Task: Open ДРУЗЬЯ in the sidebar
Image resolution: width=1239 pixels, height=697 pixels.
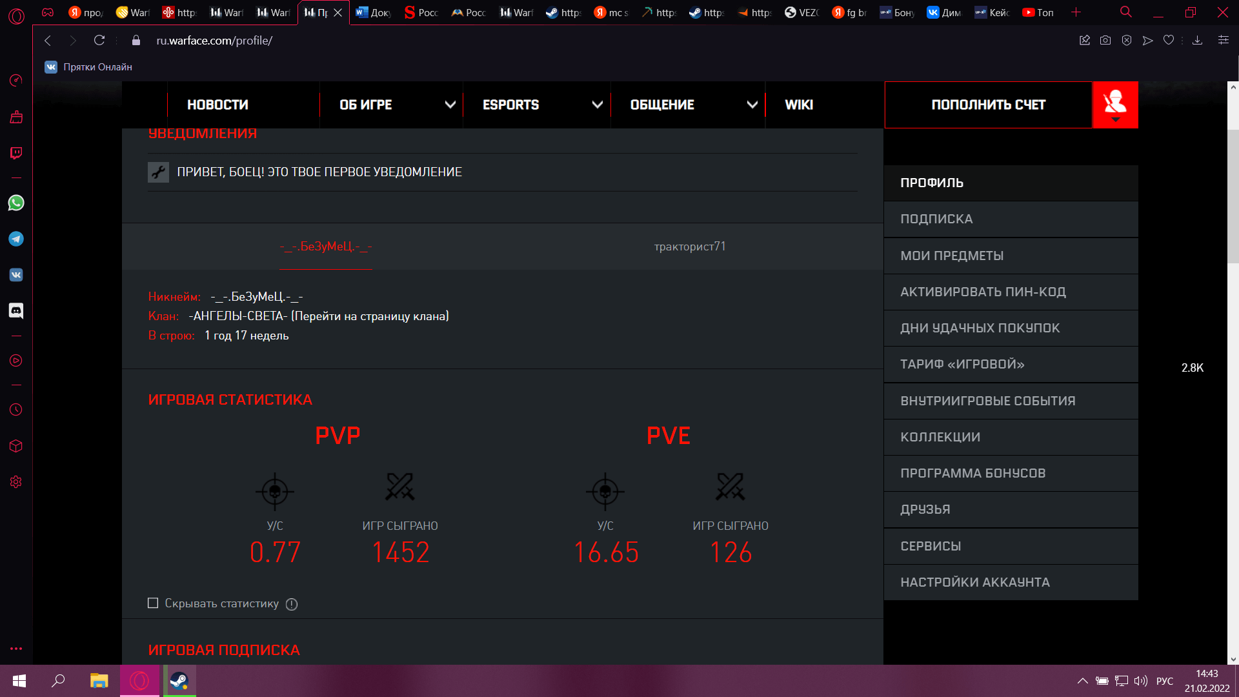Action: 1011,510
